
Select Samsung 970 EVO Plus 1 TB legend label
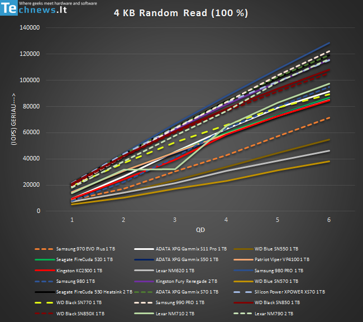pos(85,249)
